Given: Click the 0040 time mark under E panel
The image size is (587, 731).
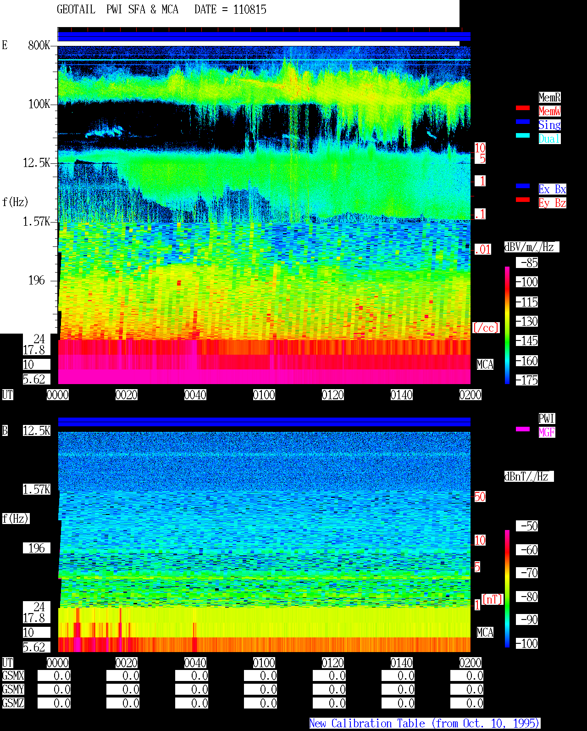Looking at the screenshot, I should 195,395.
